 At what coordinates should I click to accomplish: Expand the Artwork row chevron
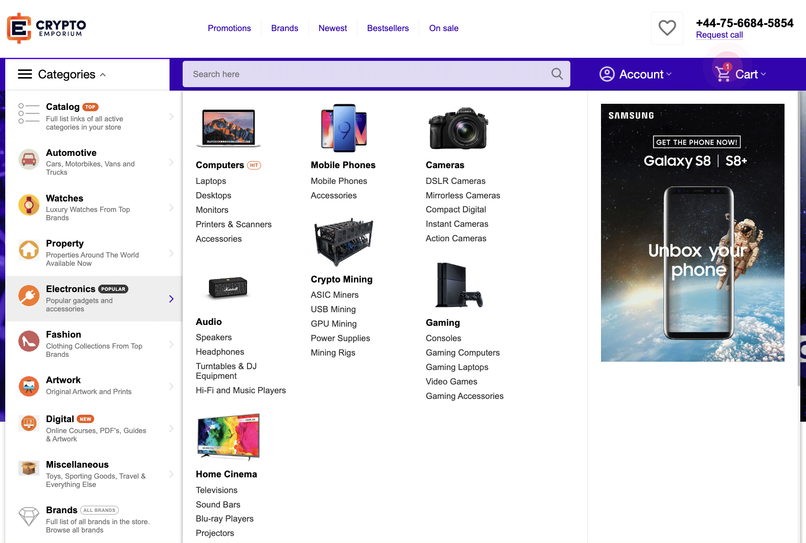tap(171, 386)
